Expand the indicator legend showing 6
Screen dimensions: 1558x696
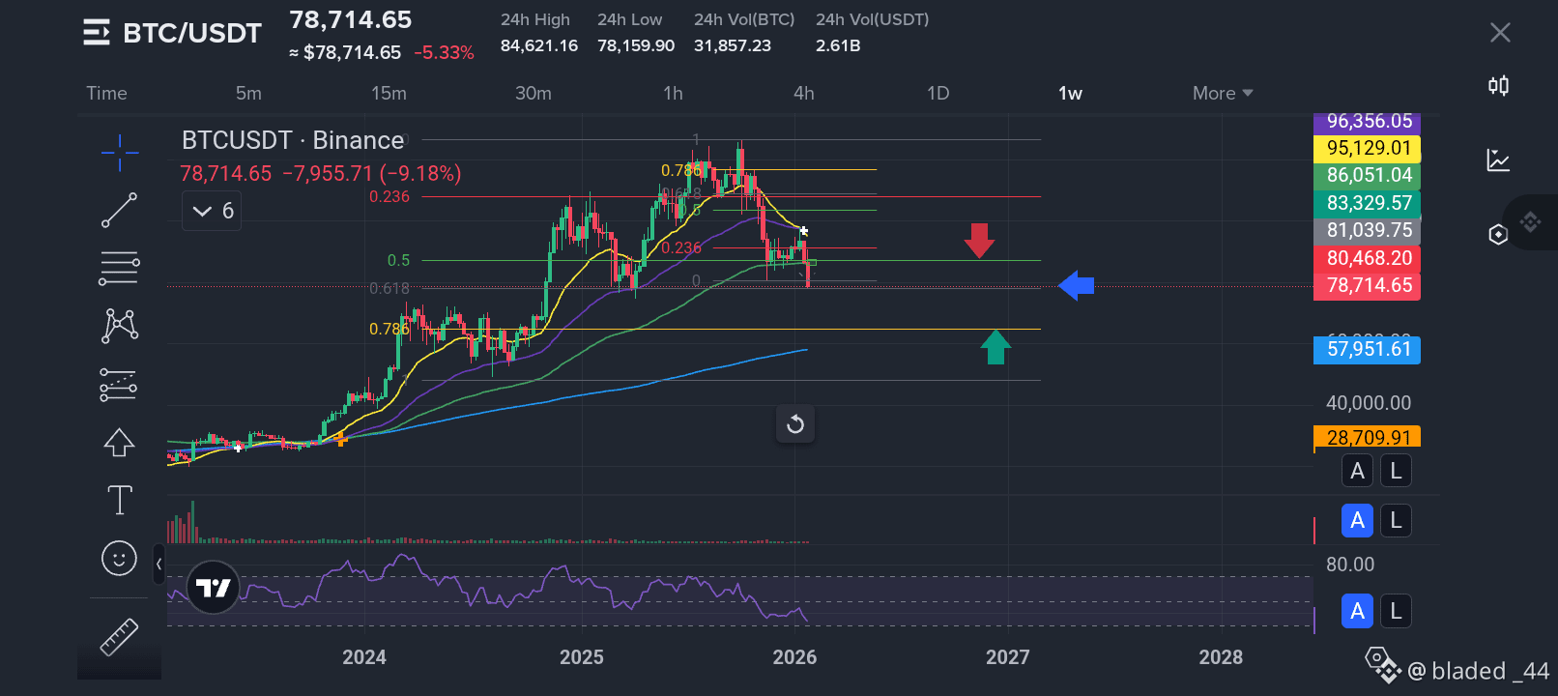pos(212,211)
